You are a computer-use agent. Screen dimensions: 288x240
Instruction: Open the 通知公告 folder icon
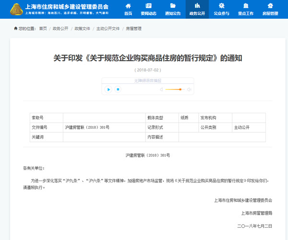[x=173, y=6]
